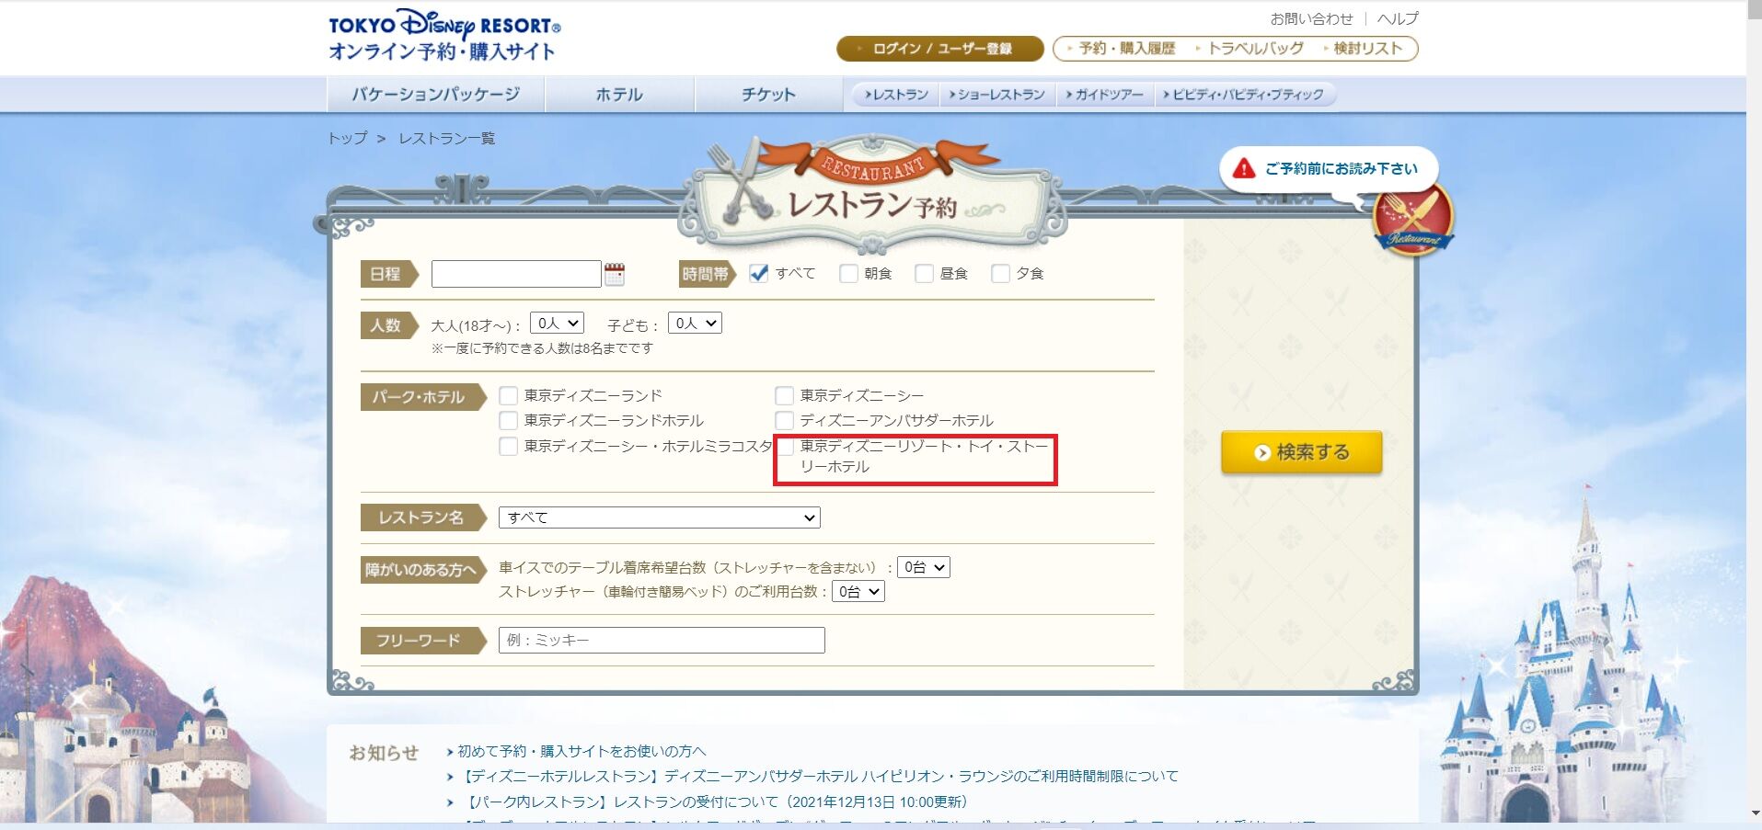Expand the レストラン名 selection dropdown
The width and height of the screenshot is (1762, 830).
click(x=658, y=517)
